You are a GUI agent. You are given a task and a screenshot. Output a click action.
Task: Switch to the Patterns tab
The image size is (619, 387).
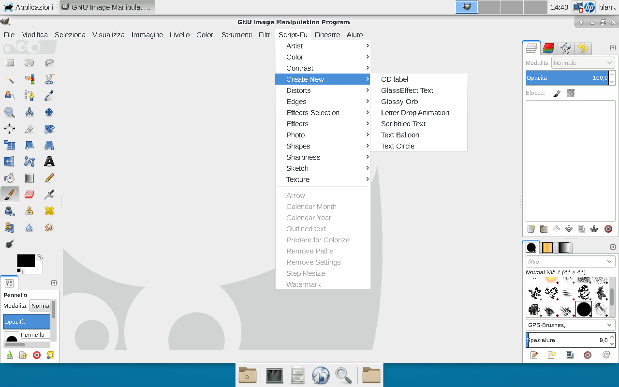click(547, 248)
